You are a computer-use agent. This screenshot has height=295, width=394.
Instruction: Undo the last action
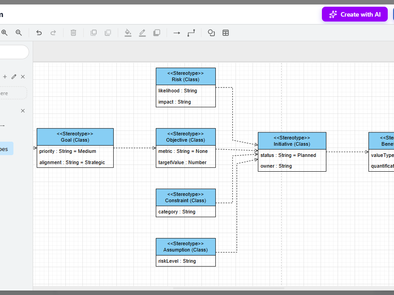tap(39, 33)
